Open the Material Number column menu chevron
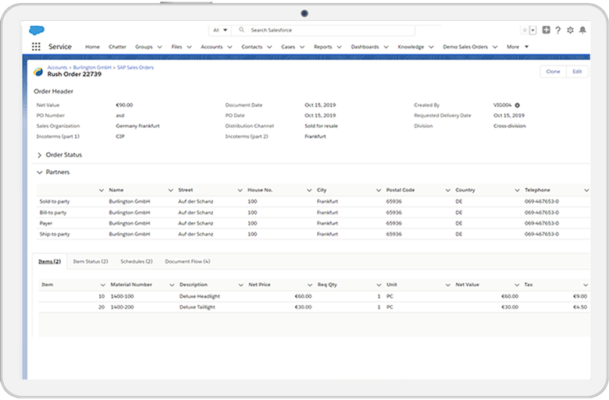 (x=172, y=285)
